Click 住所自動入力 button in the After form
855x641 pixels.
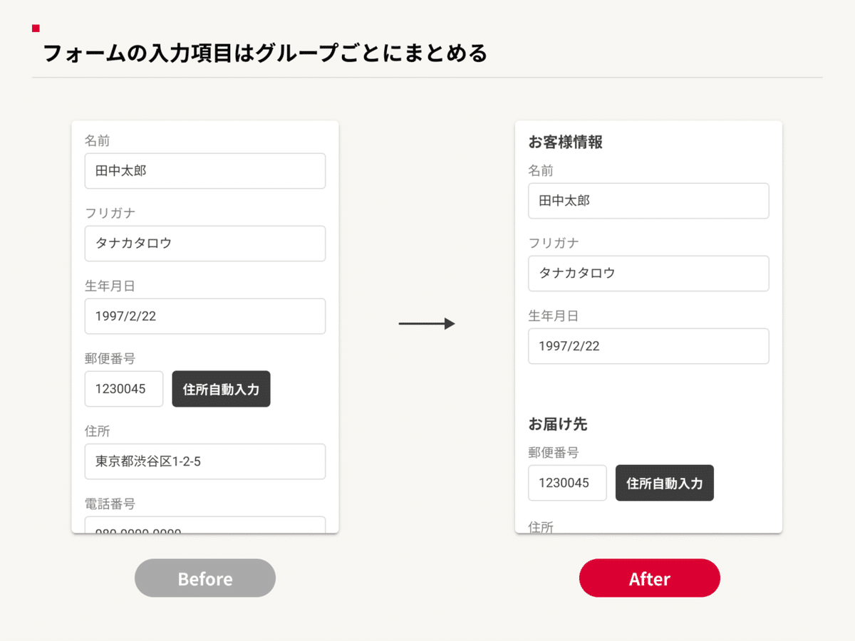coord(665,483)
